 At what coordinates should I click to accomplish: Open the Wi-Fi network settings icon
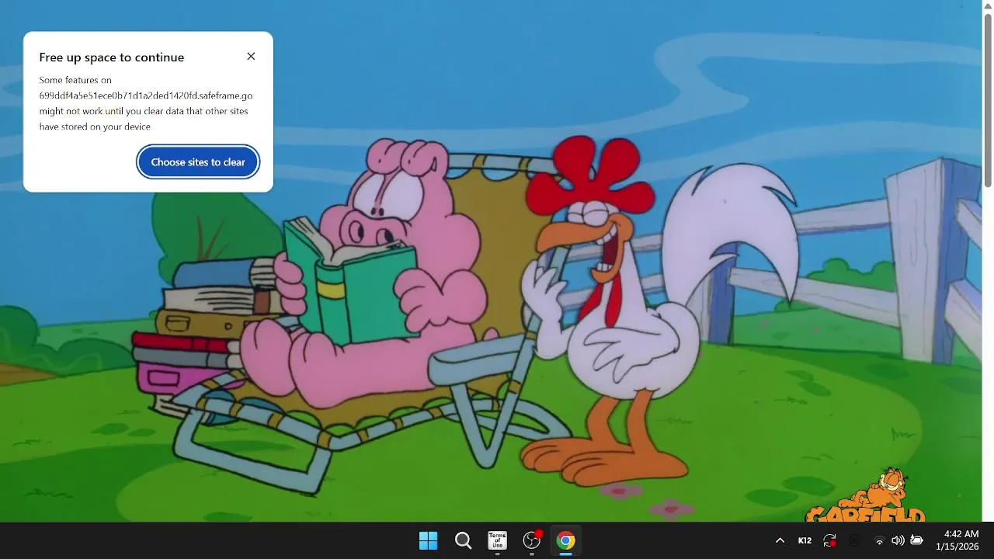(879, 540)
